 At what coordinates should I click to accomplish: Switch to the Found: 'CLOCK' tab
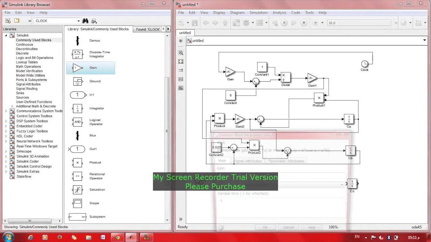coord(147,29)
